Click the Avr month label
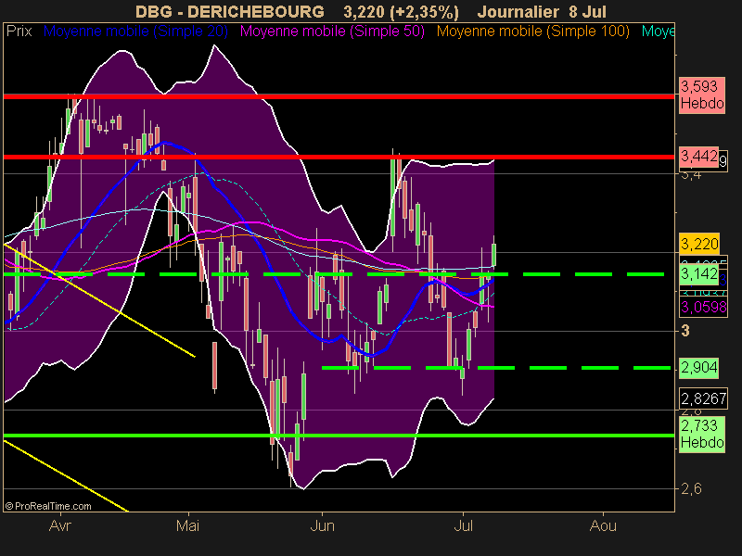Viewport: 742px width, 556px height. click(x=60, y=525)
